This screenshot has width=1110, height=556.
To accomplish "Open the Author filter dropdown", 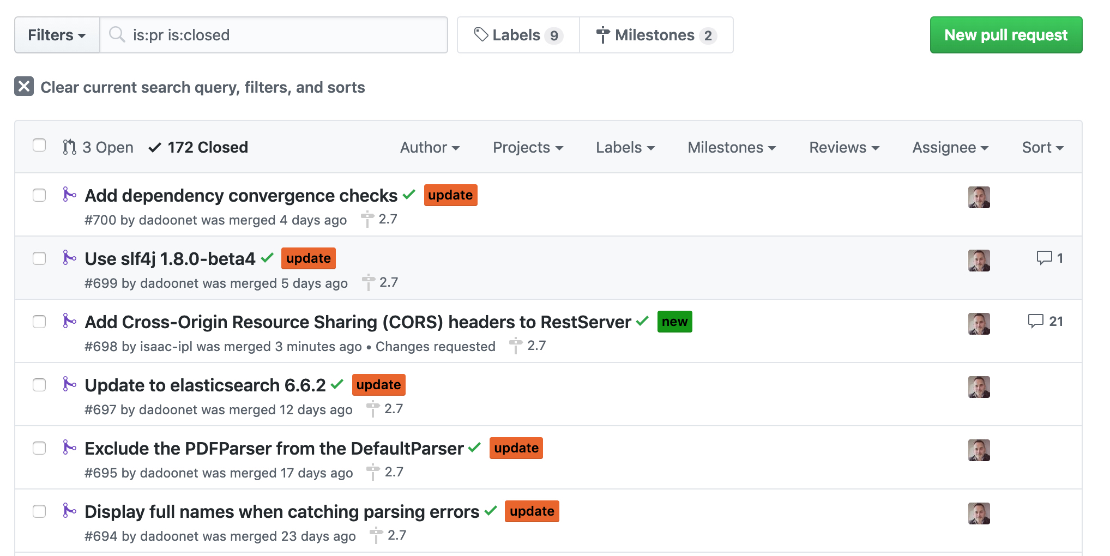I will 430,147.
